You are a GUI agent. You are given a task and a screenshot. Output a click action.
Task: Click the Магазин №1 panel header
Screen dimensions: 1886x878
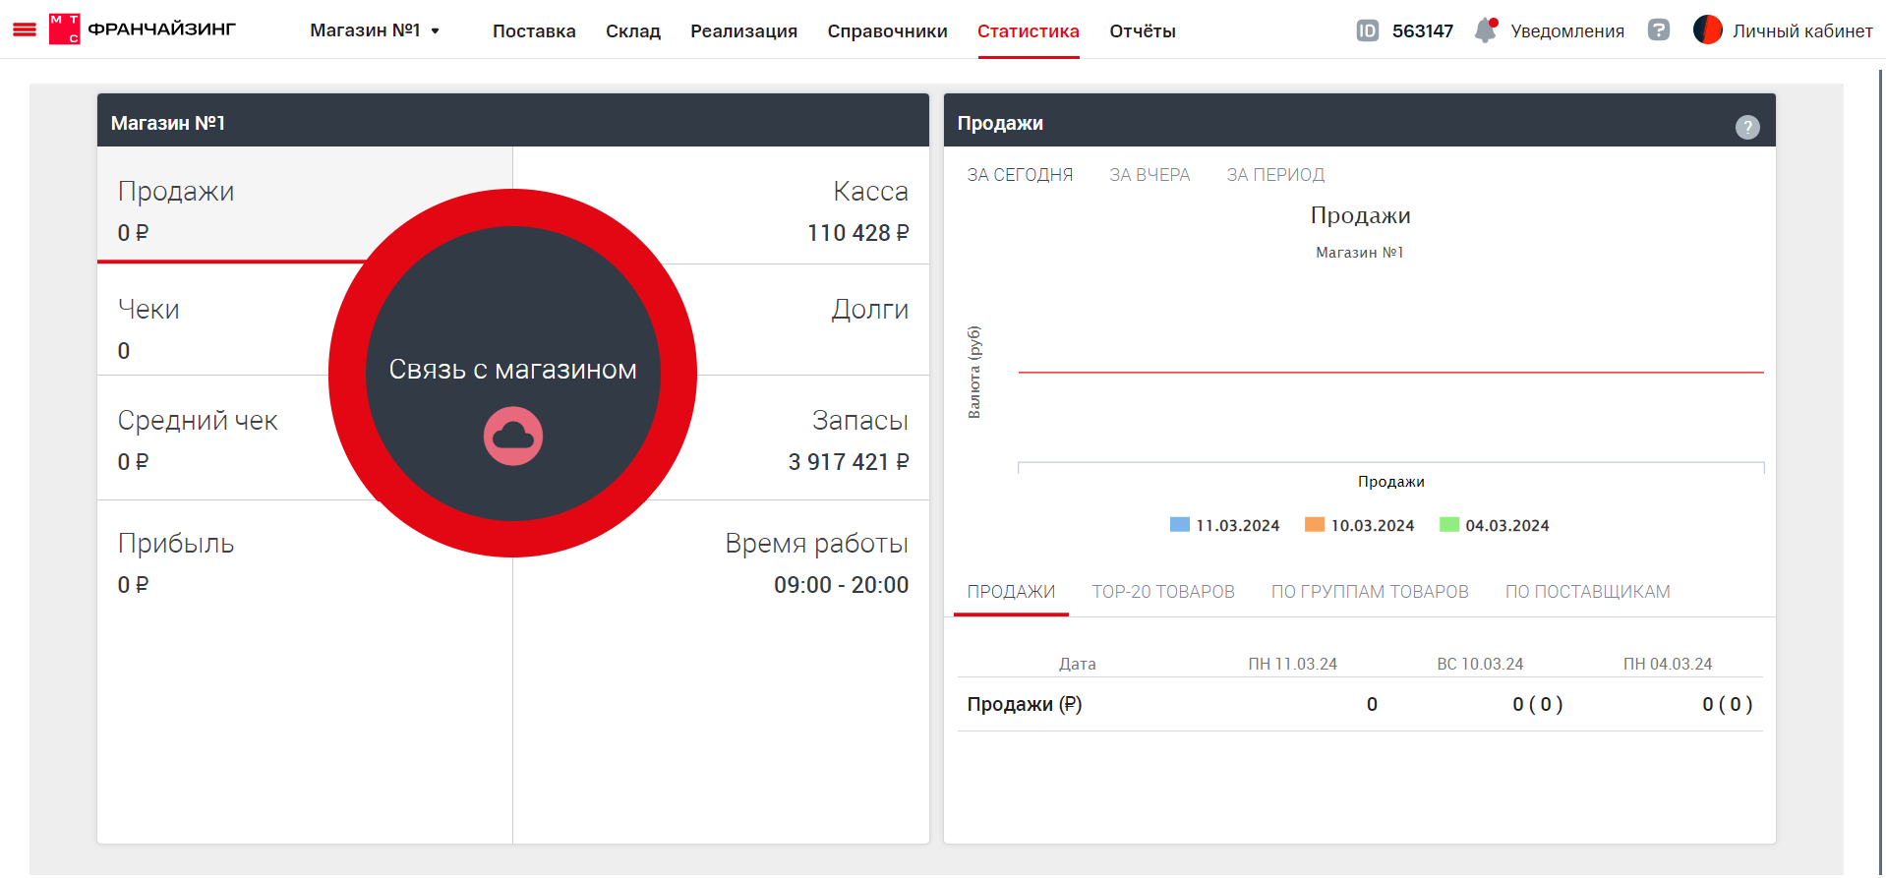click(x=513, y=121)
